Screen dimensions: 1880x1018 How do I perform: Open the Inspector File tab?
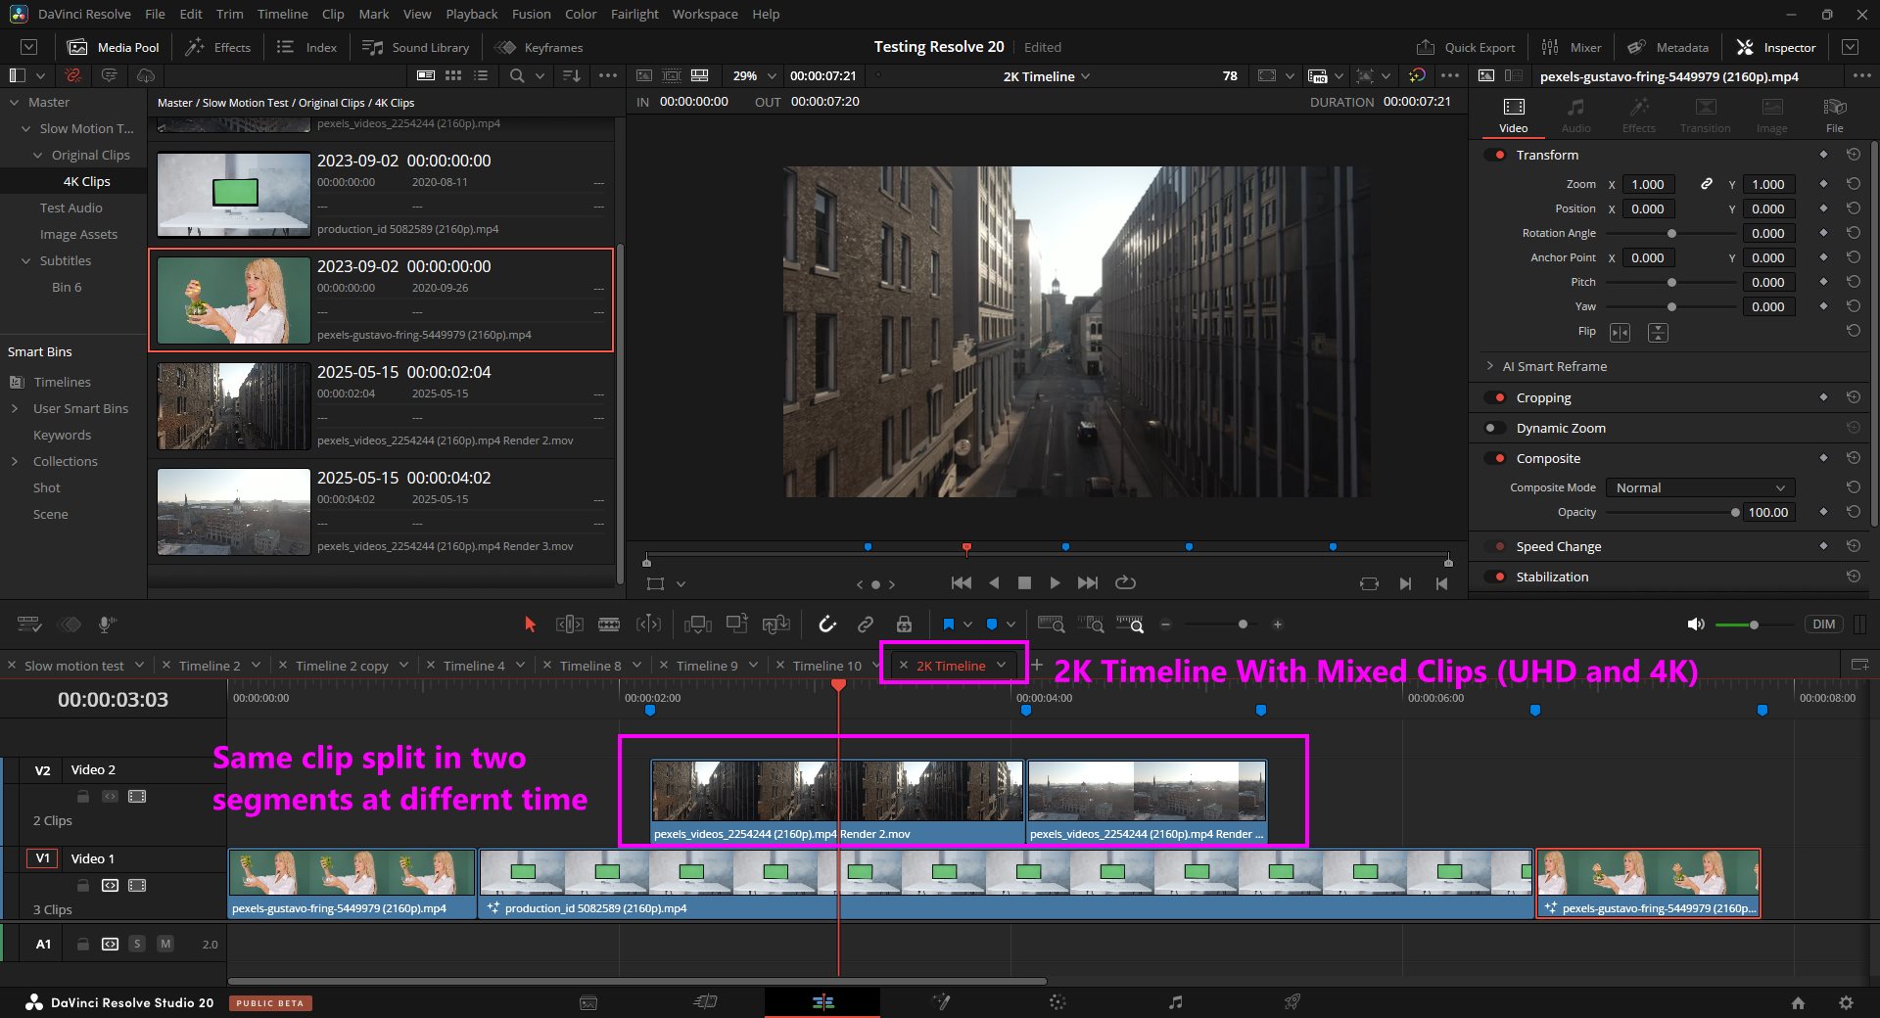[x=1834, y=115]
